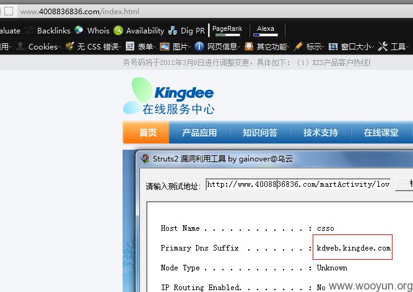Open the Whois lookup
This screenshot has width=413, height=292.
tap(98, 31)
